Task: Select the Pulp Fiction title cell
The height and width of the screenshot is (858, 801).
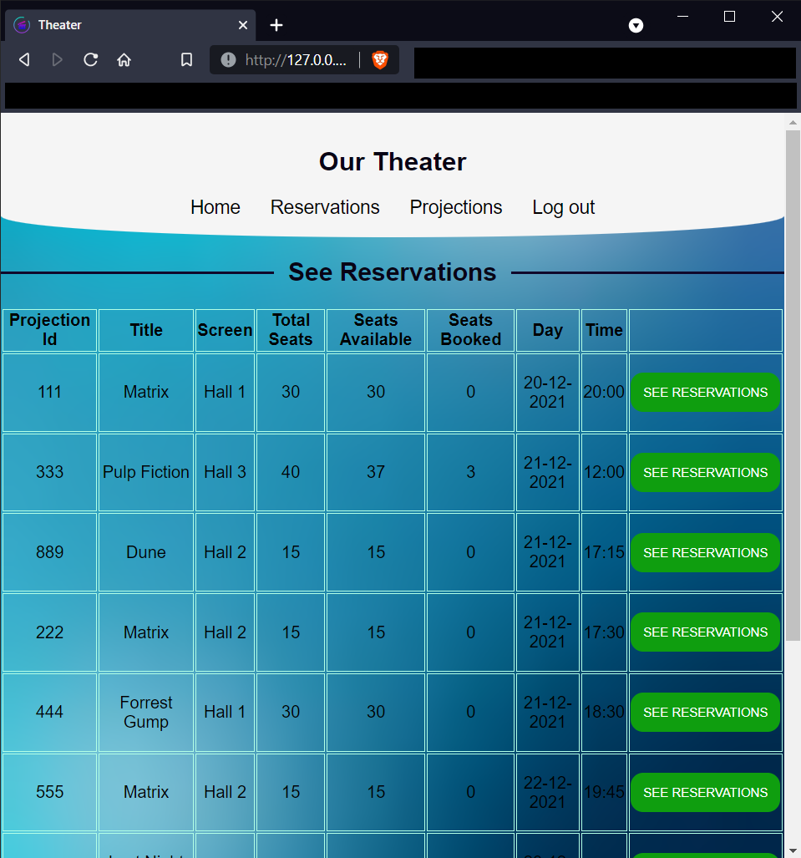Action: coord(146,472)
